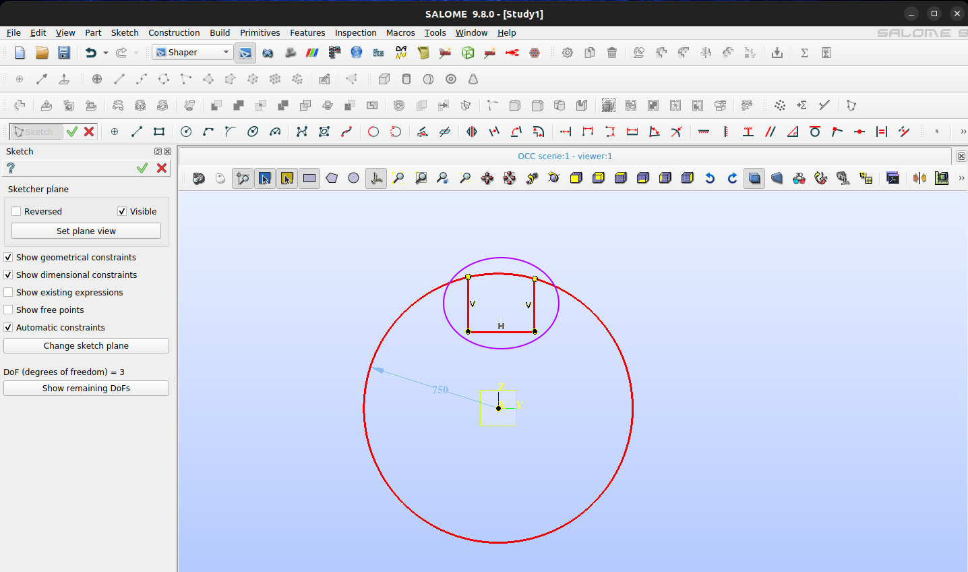Apply Horizontal constraint tool
Image resolution: width=968 pixels, height=572 pixels.
click(x=704, y=132)
